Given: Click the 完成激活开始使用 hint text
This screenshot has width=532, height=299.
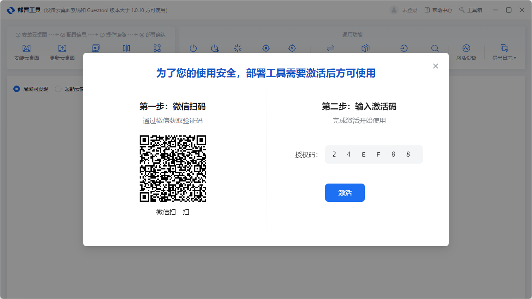Looking at the screenshot, I should pos(359,121).
